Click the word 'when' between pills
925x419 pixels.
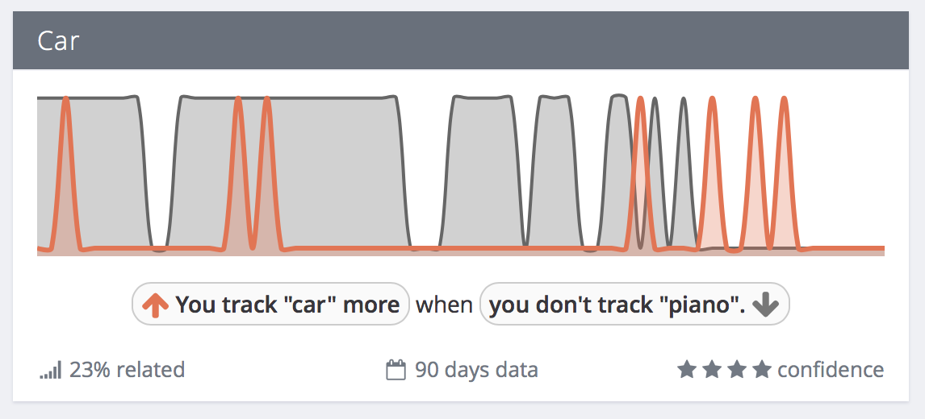(444, 305)
